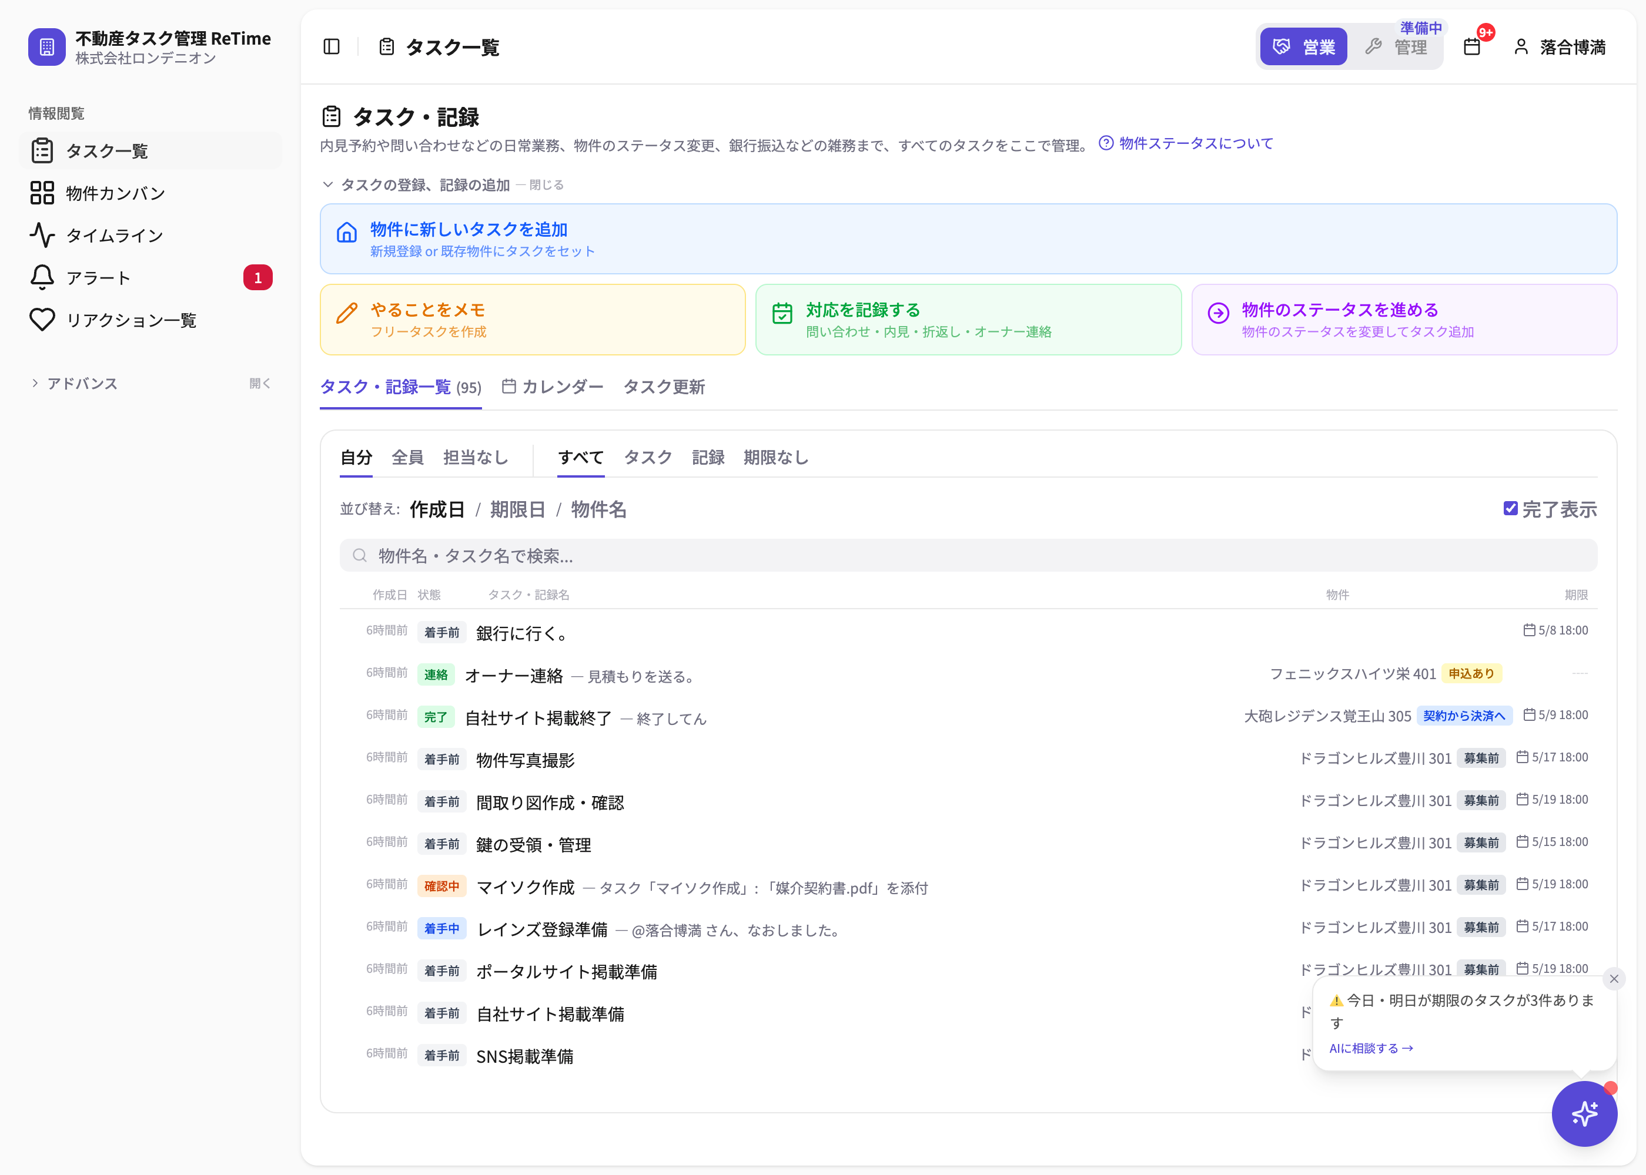Click 落合博満 user name in header
This screenshot has height=1175, width=1646.
(x=1572, y=47)
